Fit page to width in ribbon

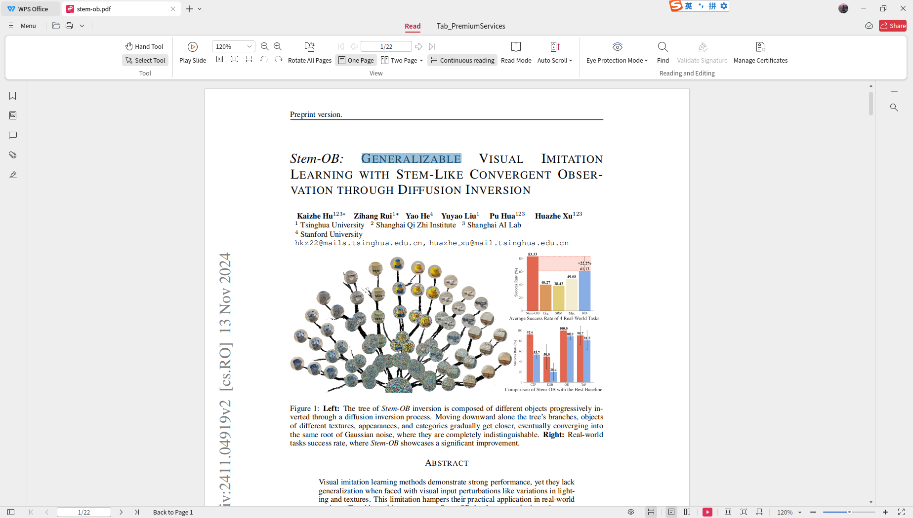coord(249,59)
